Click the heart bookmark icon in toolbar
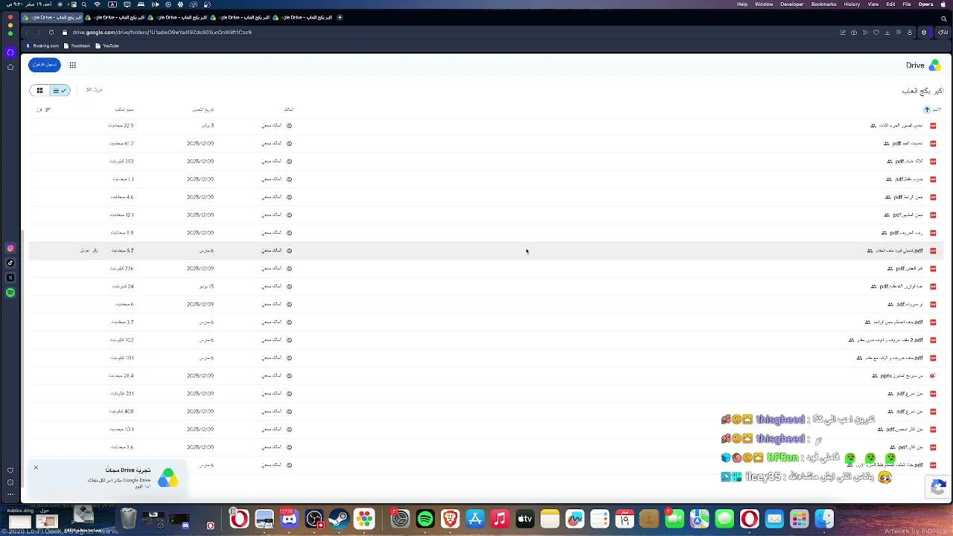Viewport: 953px width, 536px height. [876, 32]
